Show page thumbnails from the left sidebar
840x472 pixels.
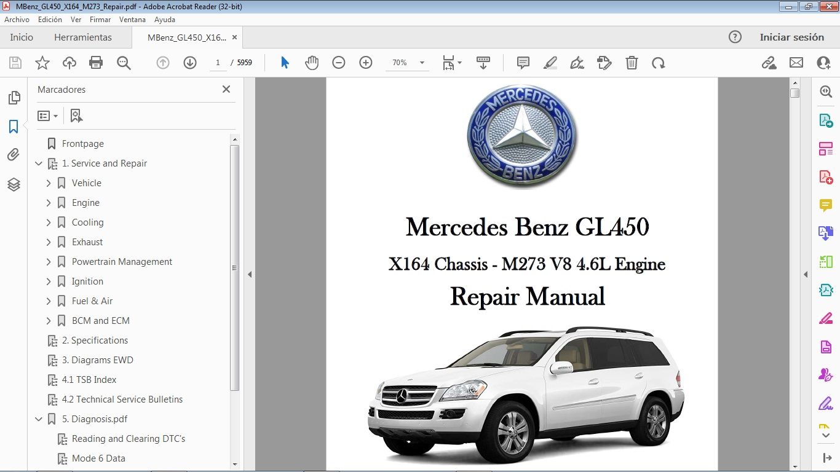point(14,97)
